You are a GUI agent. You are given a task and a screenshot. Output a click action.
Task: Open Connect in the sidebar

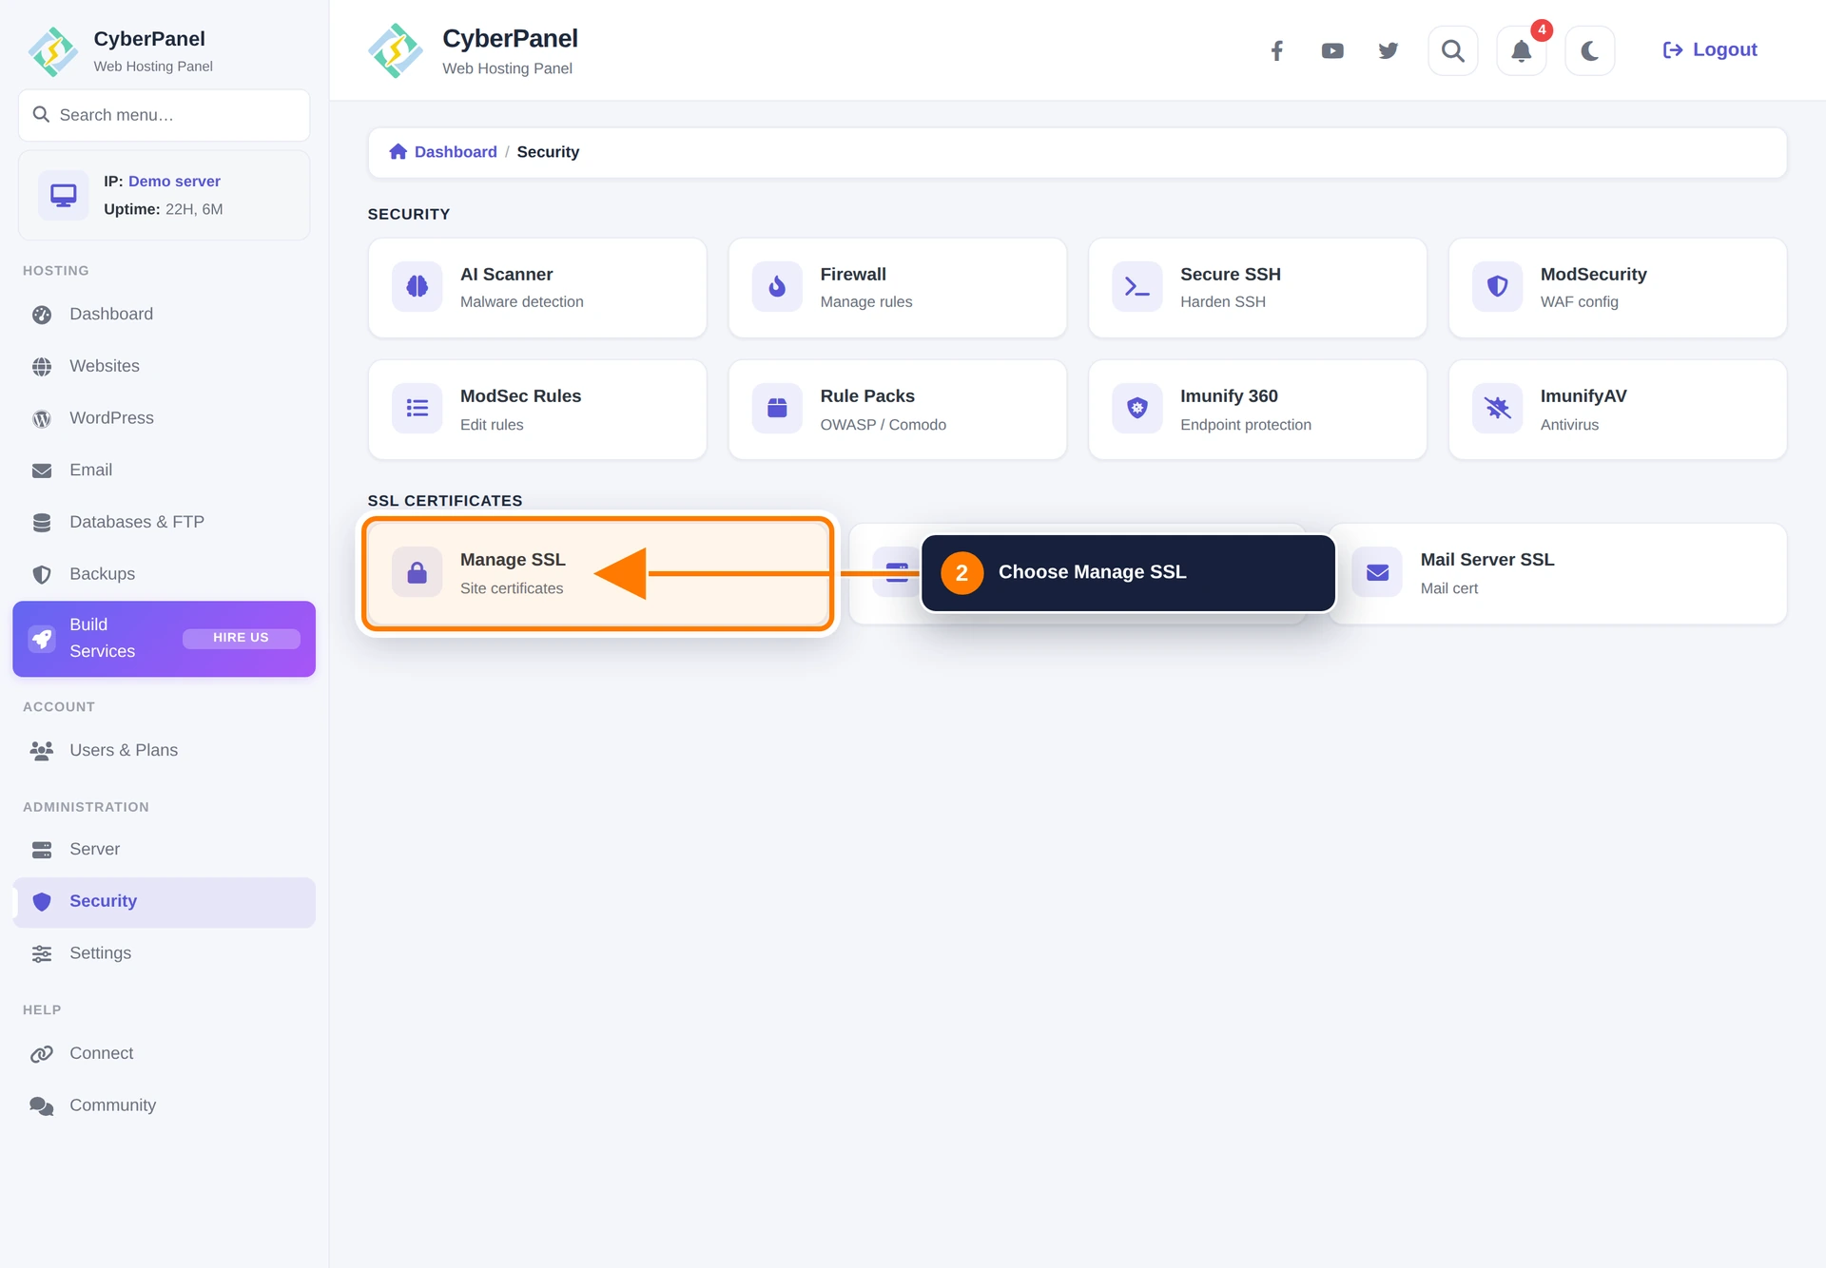click(x=165, y=1054)
